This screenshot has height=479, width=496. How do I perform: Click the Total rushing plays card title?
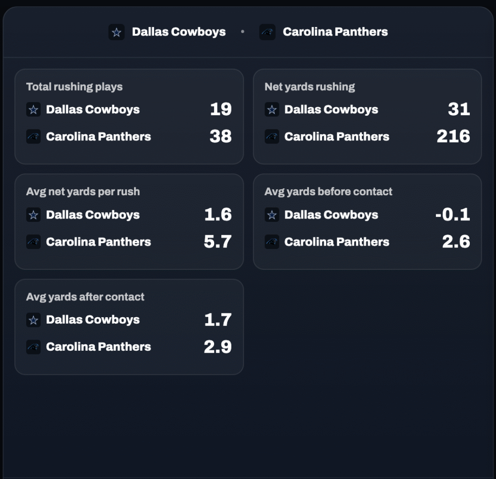tap(74, 87)
